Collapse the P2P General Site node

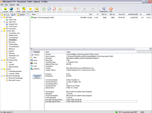click(2, 60)
